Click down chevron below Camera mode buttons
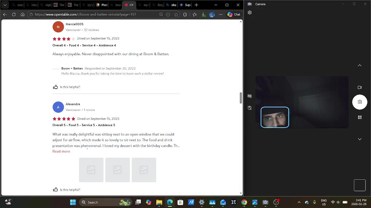 tap(360, 139)
